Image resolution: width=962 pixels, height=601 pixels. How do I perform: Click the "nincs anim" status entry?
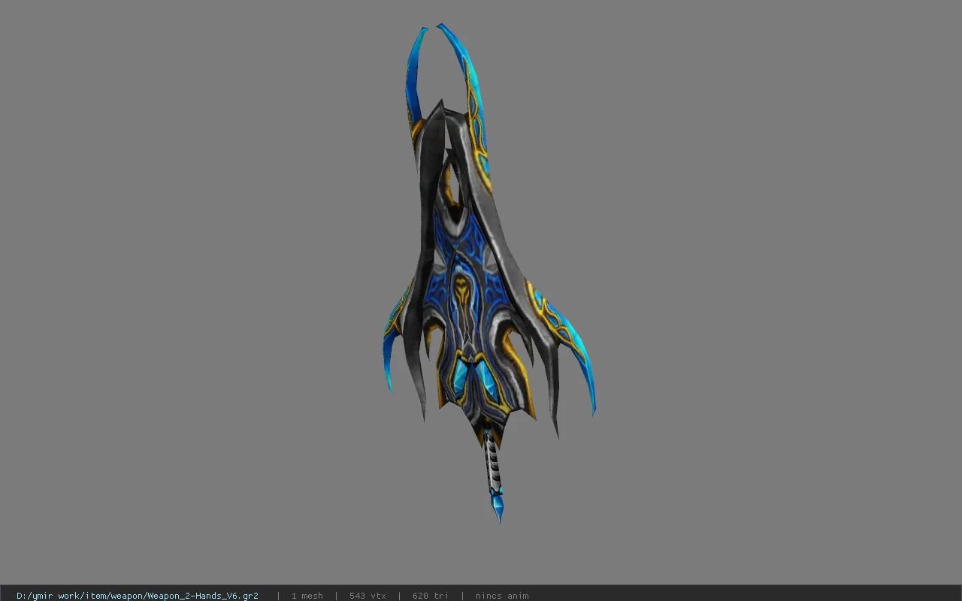tap(502, 596)
